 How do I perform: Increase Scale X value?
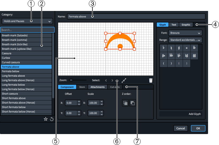(x=102, y=102)
